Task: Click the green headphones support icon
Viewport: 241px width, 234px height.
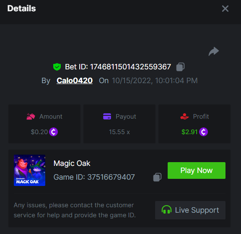Action: [166, 210]
